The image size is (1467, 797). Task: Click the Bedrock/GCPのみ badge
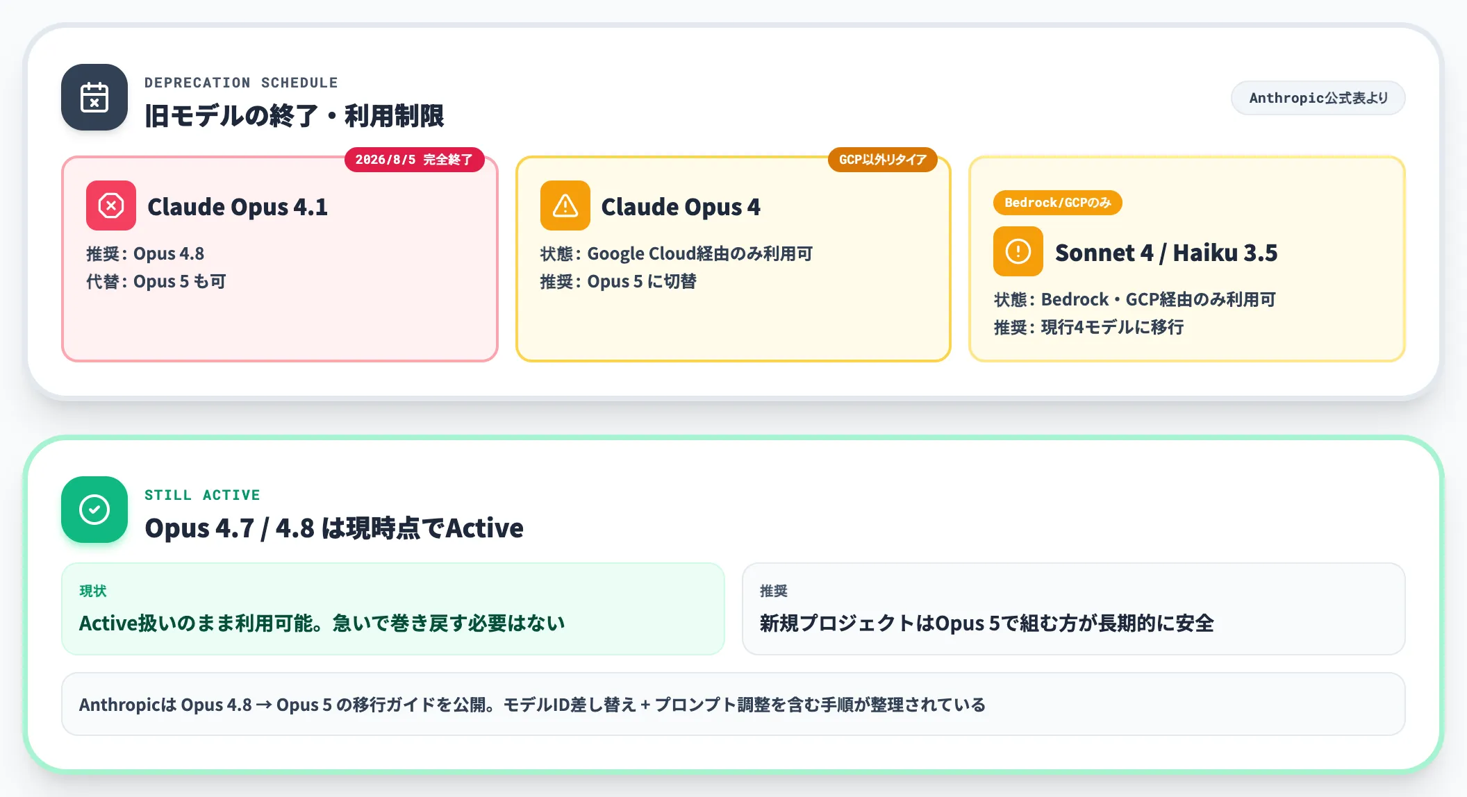click(1058, 203)
